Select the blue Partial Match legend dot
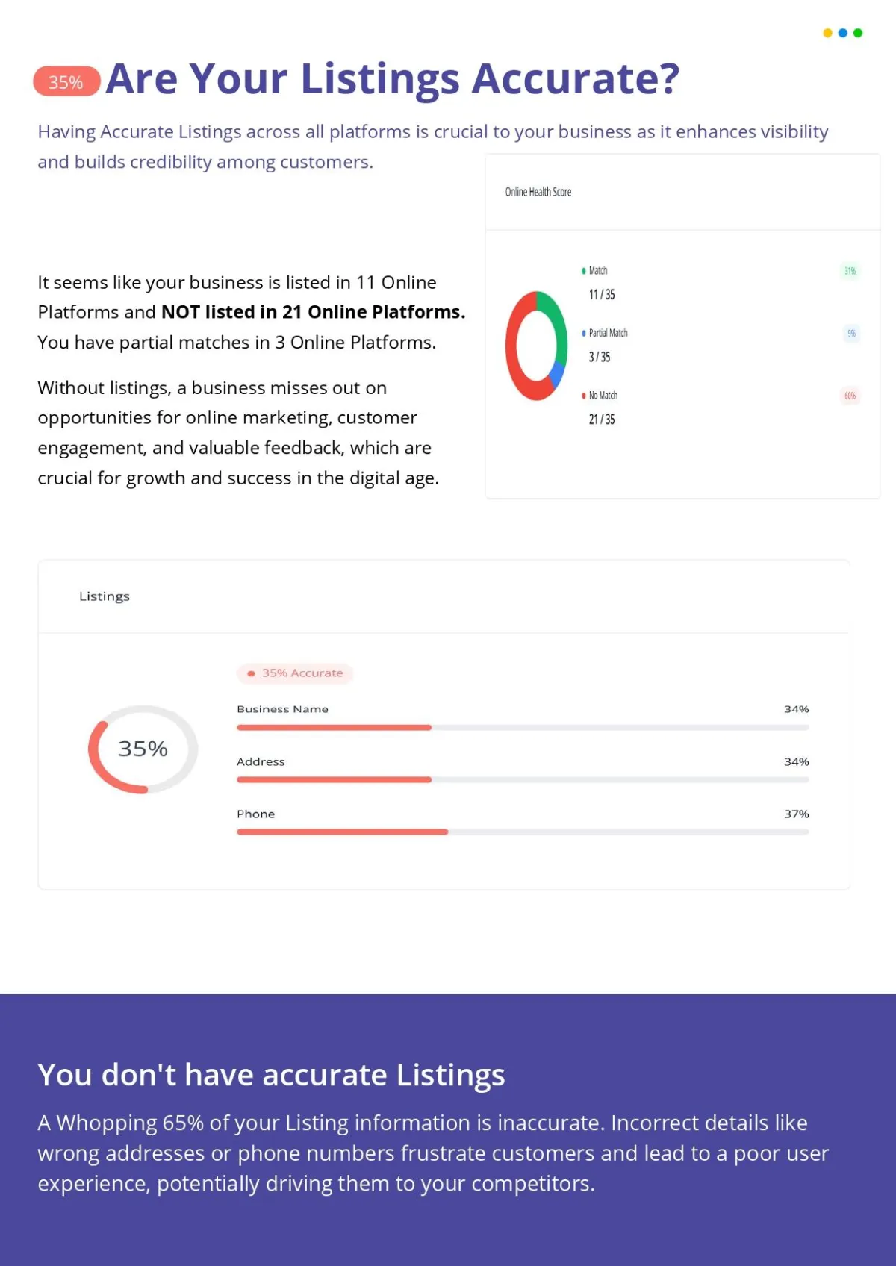 point(584,334)
